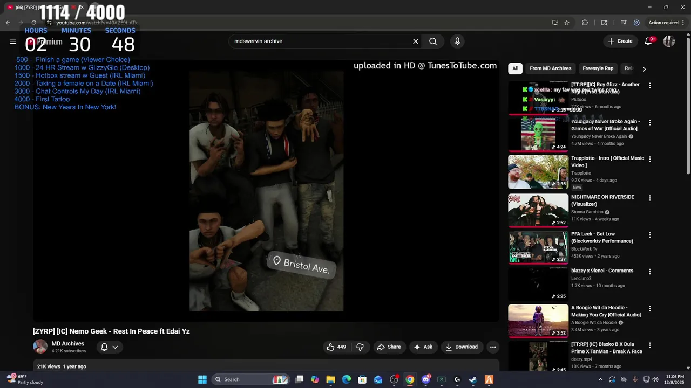Select Freestyle Rap chip
This screenshot has width=691, height=388.
pos(598,68)
